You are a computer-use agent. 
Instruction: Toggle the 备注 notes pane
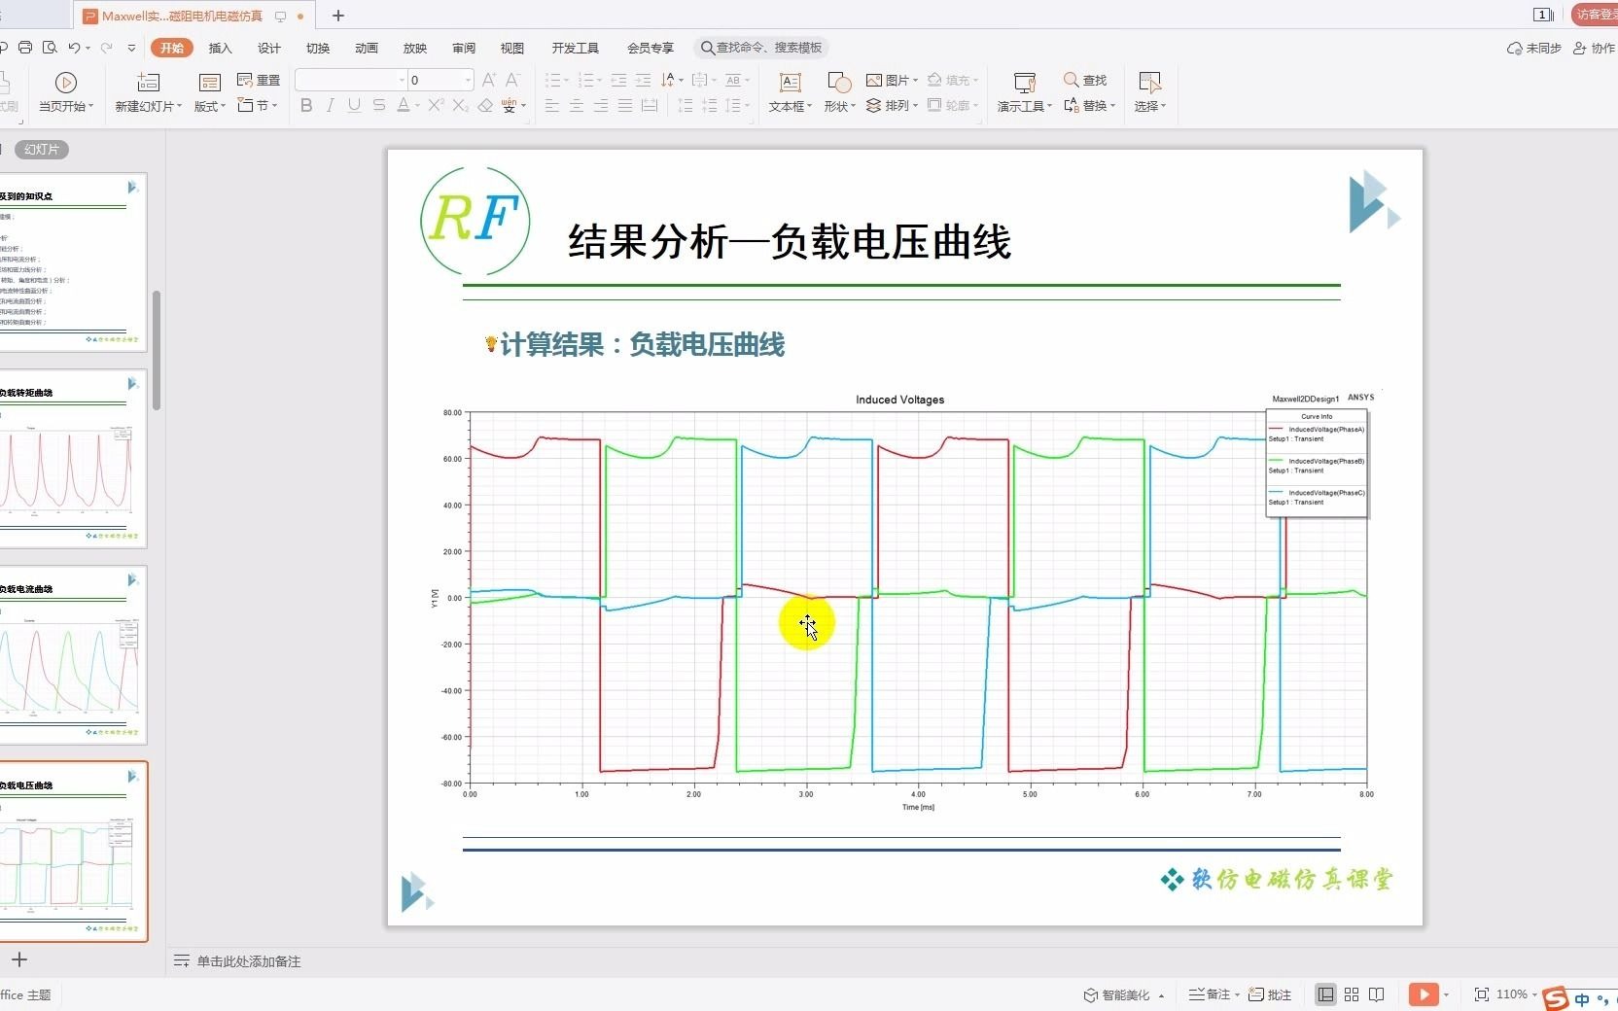pyautogui.click(x=1213, y=994)
